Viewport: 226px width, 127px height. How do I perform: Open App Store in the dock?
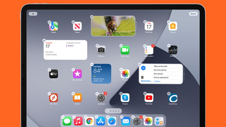(100, 121)
